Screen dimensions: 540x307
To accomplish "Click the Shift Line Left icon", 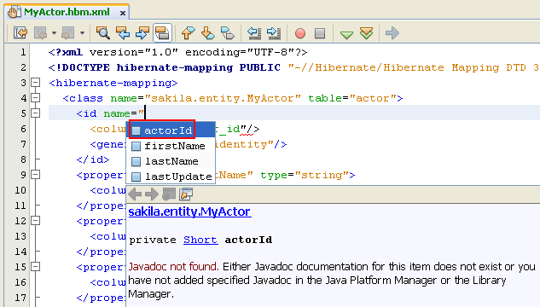I will [254, 33].
